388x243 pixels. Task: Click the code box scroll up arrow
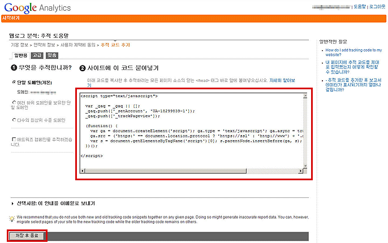tap(305, 96)
